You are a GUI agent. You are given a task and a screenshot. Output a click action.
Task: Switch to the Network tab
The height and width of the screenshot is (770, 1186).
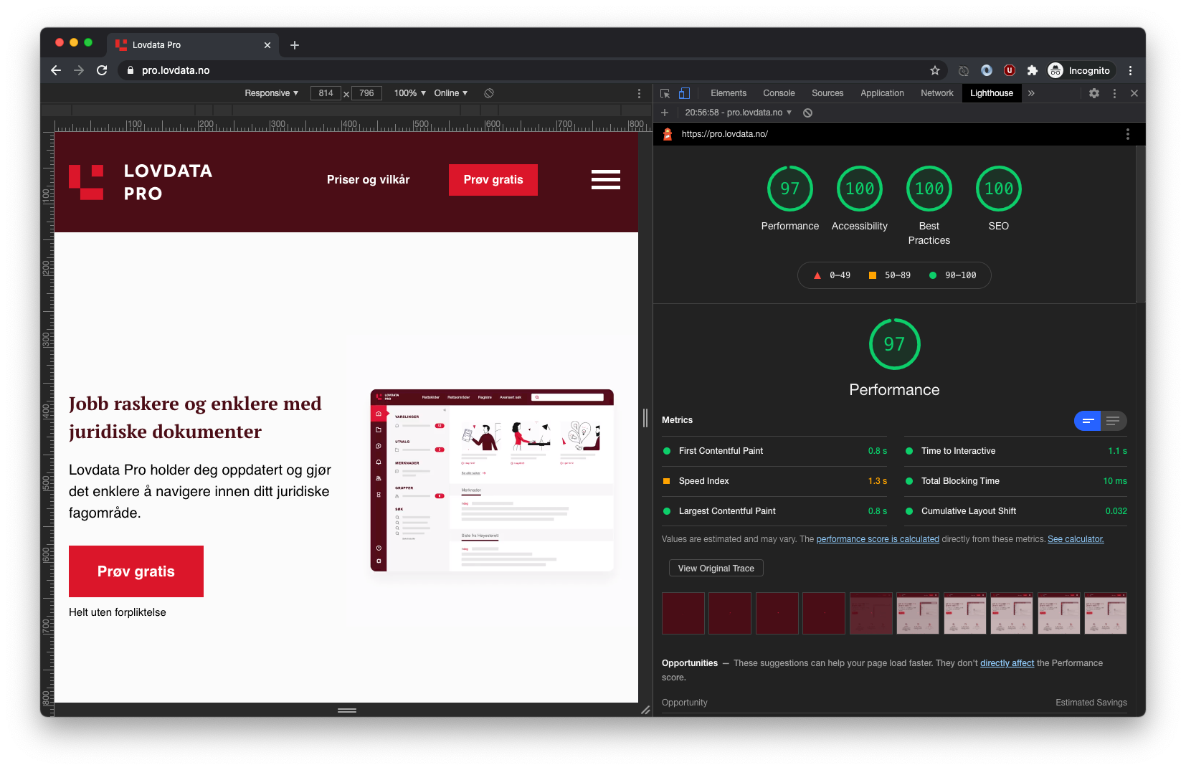[936, 93]
